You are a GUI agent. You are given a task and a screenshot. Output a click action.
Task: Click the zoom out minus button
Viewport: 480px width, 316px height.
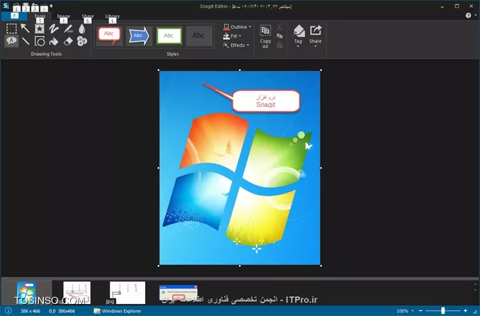(x=421, y=311)
